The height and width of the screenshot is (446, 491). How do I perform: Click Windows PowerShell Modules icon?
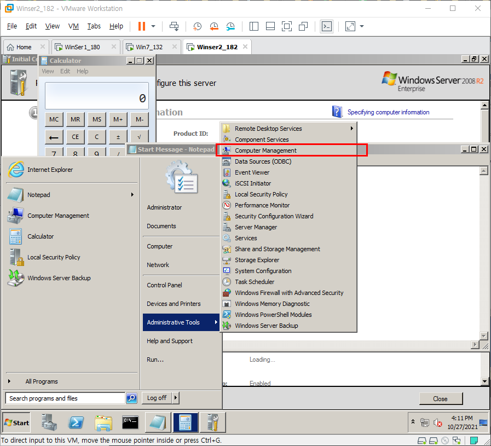(x=227, y=315)
